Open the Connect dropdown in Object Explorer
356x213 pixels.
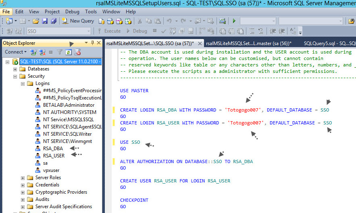click(16, 52)
